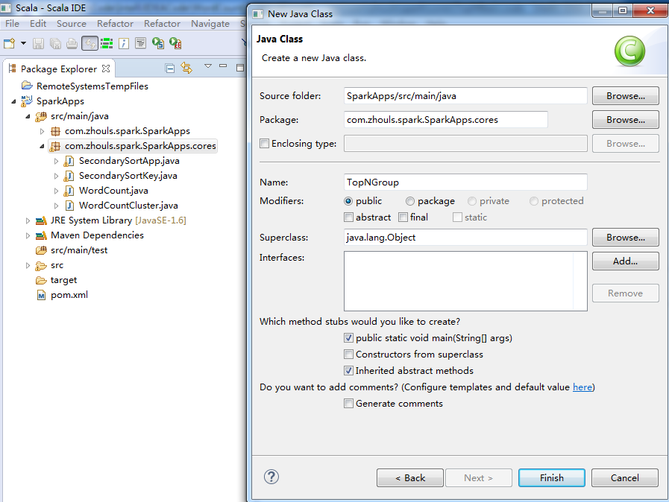
Task: Select the Package Explorer tab
Action: (59, 69)
